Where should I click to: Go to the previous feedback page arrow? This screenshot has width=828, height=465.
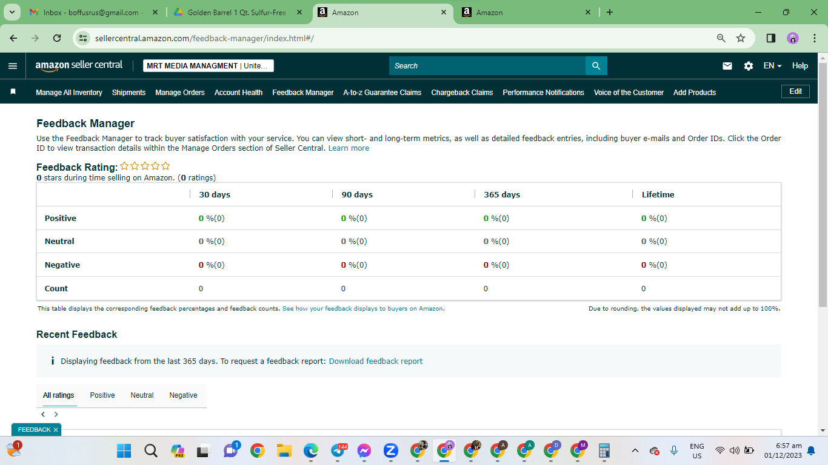[43, 414]
